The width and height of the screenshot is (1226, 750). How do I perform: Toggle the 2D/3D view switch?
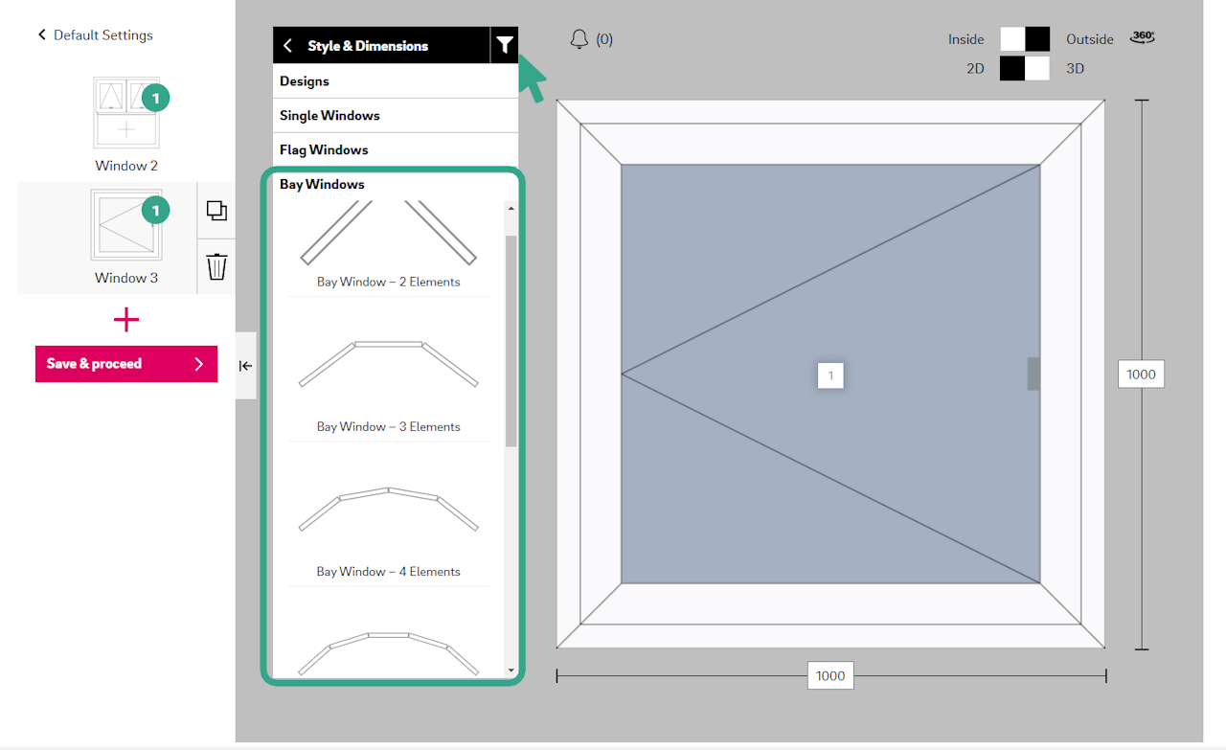tap(1025, 69)
